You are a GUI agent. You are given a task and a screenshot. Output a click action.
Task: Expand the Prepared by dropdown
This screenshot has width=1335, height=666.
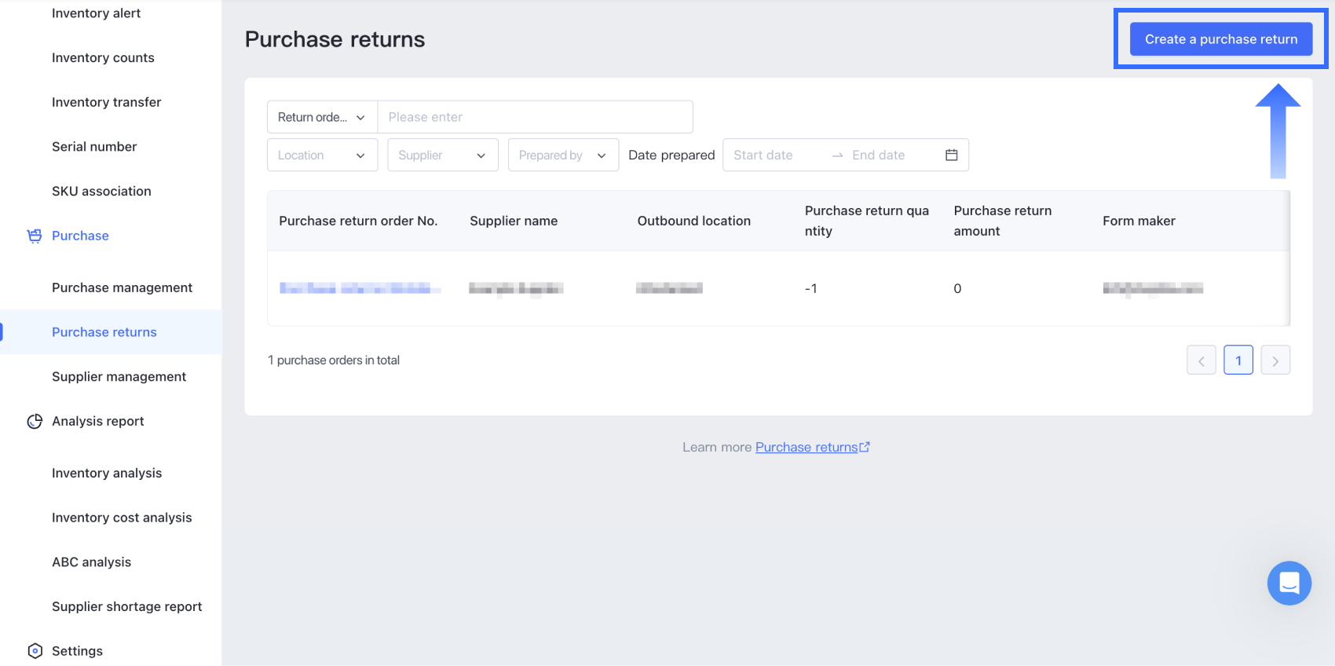click(x=563, y=156)
